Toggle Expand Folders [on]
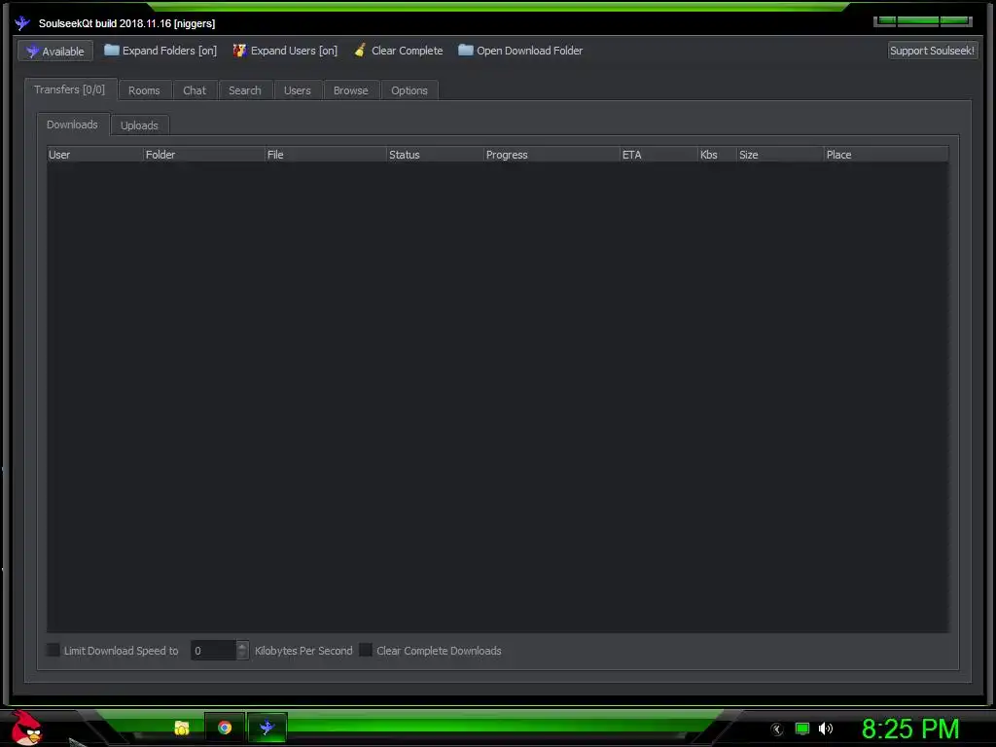 click(160, 51)
